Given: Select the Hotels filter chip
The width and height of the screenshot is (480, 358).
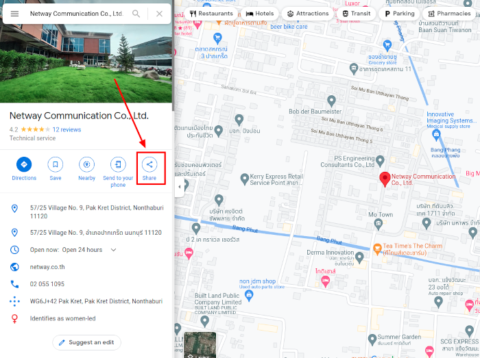Looking at the screenshot, I should pyautogui.click(x=260, y=14).
